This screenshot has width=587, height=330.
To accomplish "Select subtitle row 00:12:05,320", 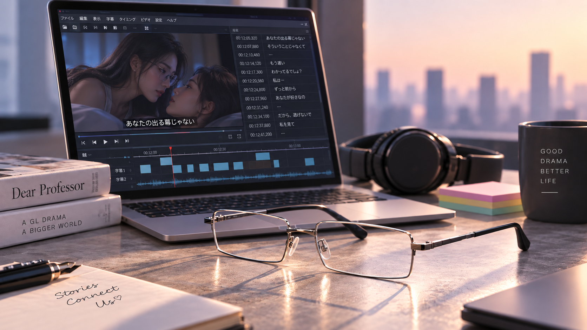I will (270, 38).
